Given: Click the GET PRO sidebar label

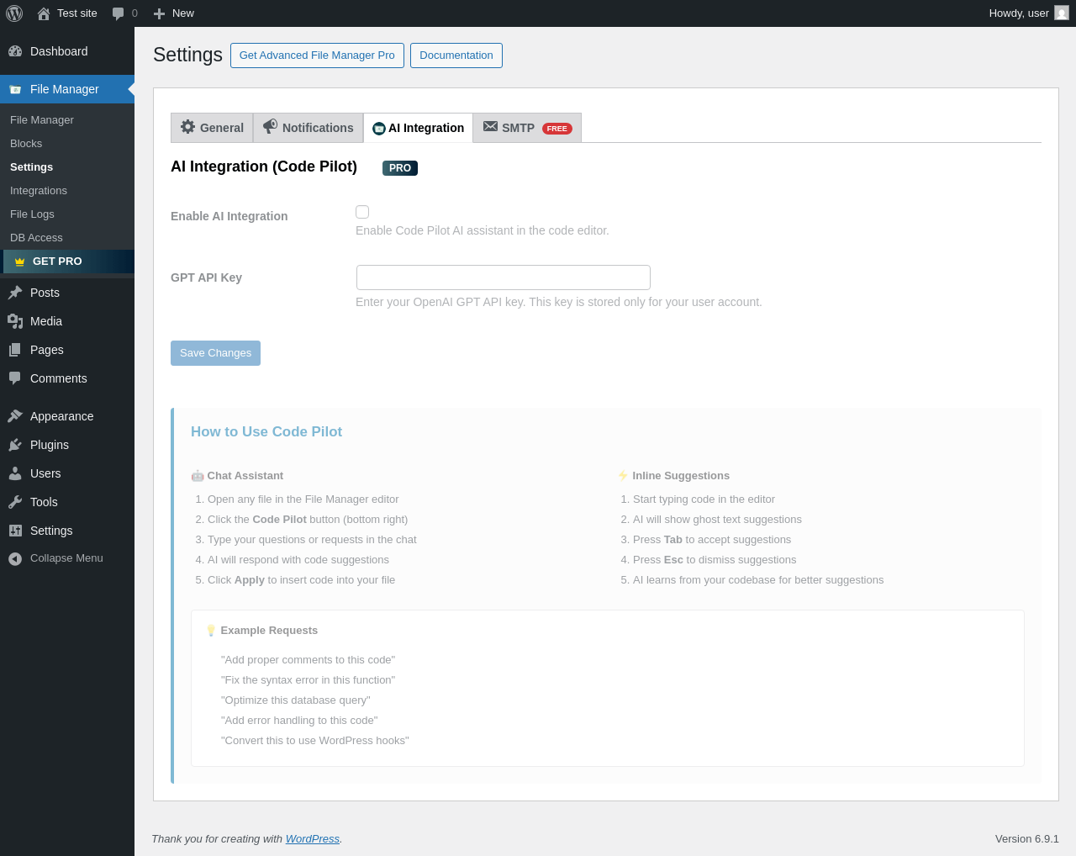Looking at the screenshot, I should pos(57,262).
